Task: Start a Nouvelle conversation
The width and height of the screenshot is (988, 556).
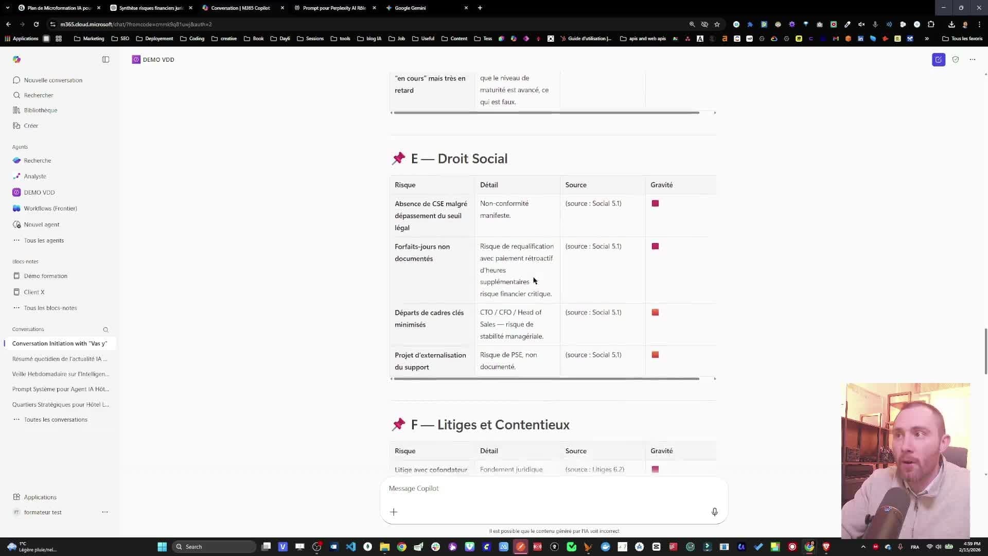Action: pos(53,80)
